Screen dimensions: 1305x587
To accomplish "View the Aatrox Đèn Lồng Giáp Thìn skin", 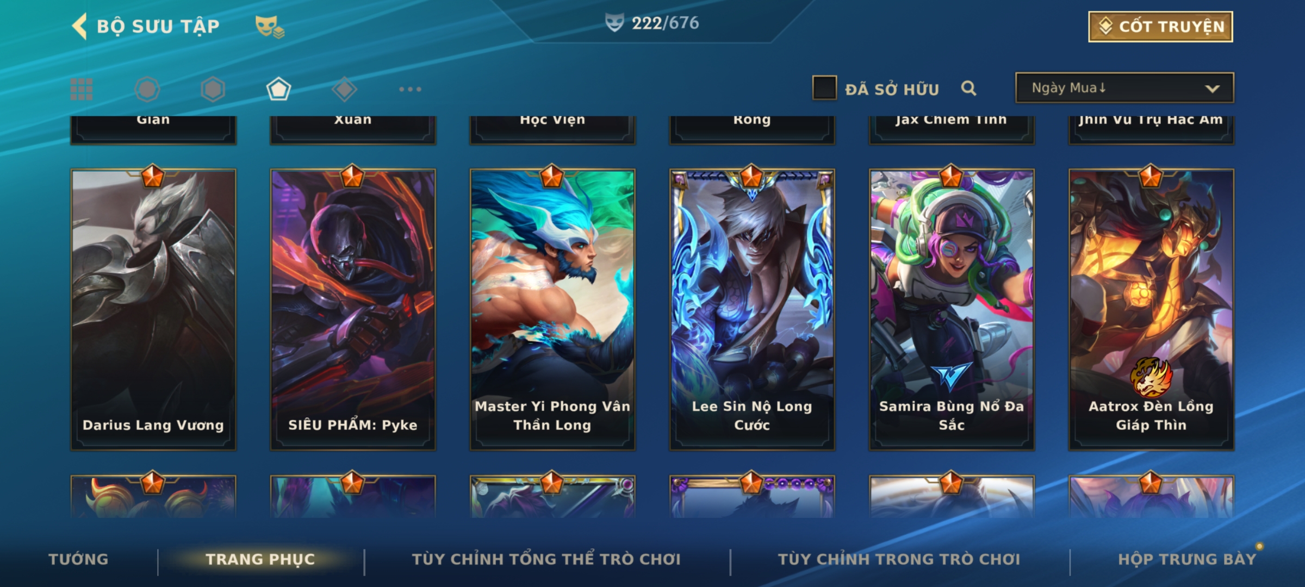I will [x=1151, y=309].
